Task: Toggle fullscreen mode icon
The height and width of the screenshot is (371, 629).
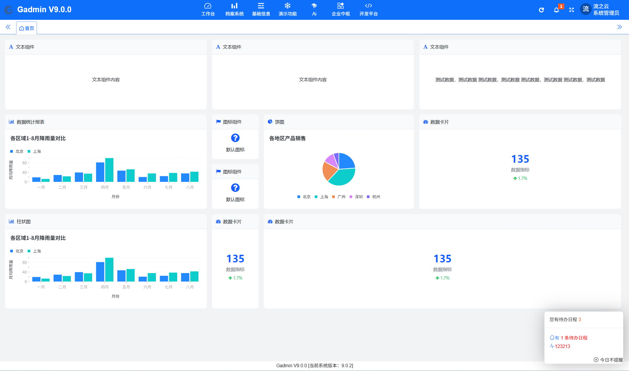Action: click(x=572, y=10)
